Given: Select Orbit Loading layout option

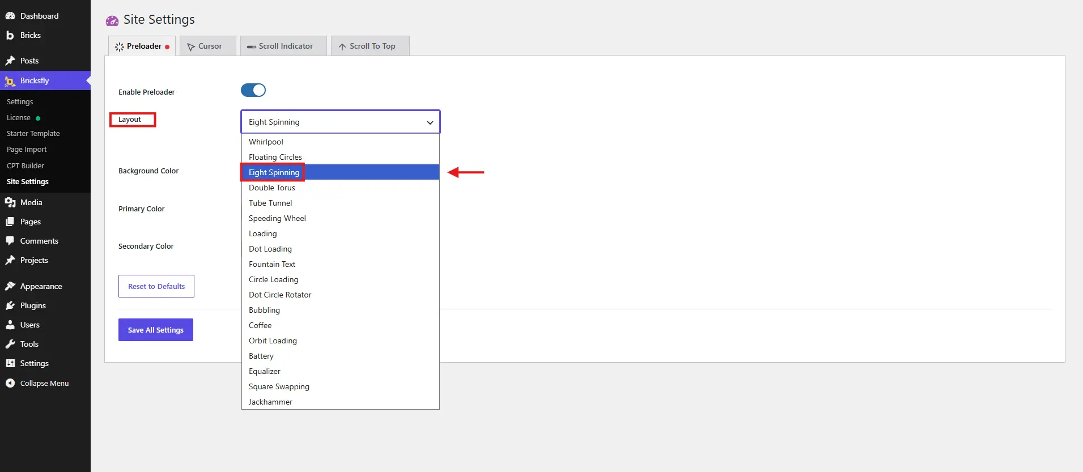Looking at the screenshot, I should tap(341, 341).
